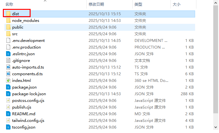The height and width of the screenshot is (133, 219).
Task: Click the '288 KB' size of package-lock.json
Action: 187,94
